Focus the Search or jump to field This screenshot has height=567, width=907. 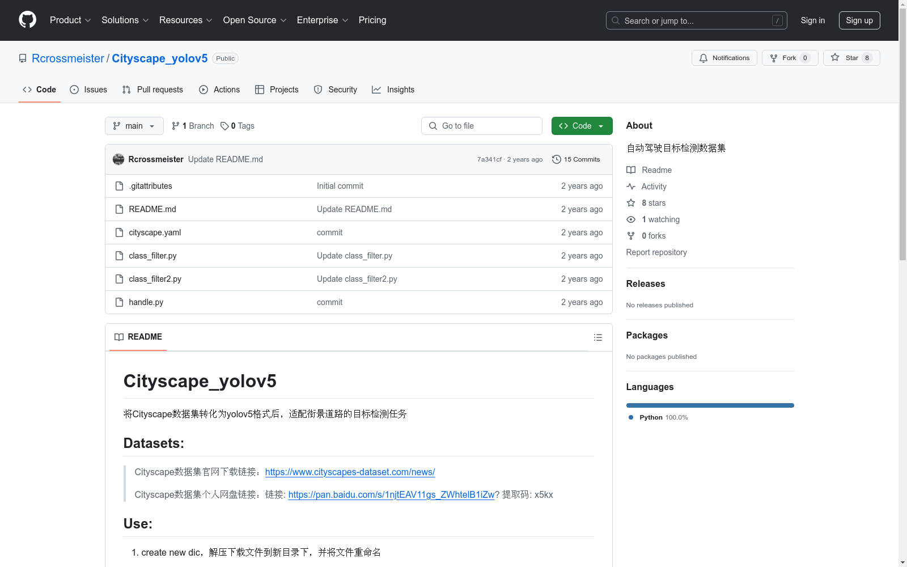[x=696, y=20]
